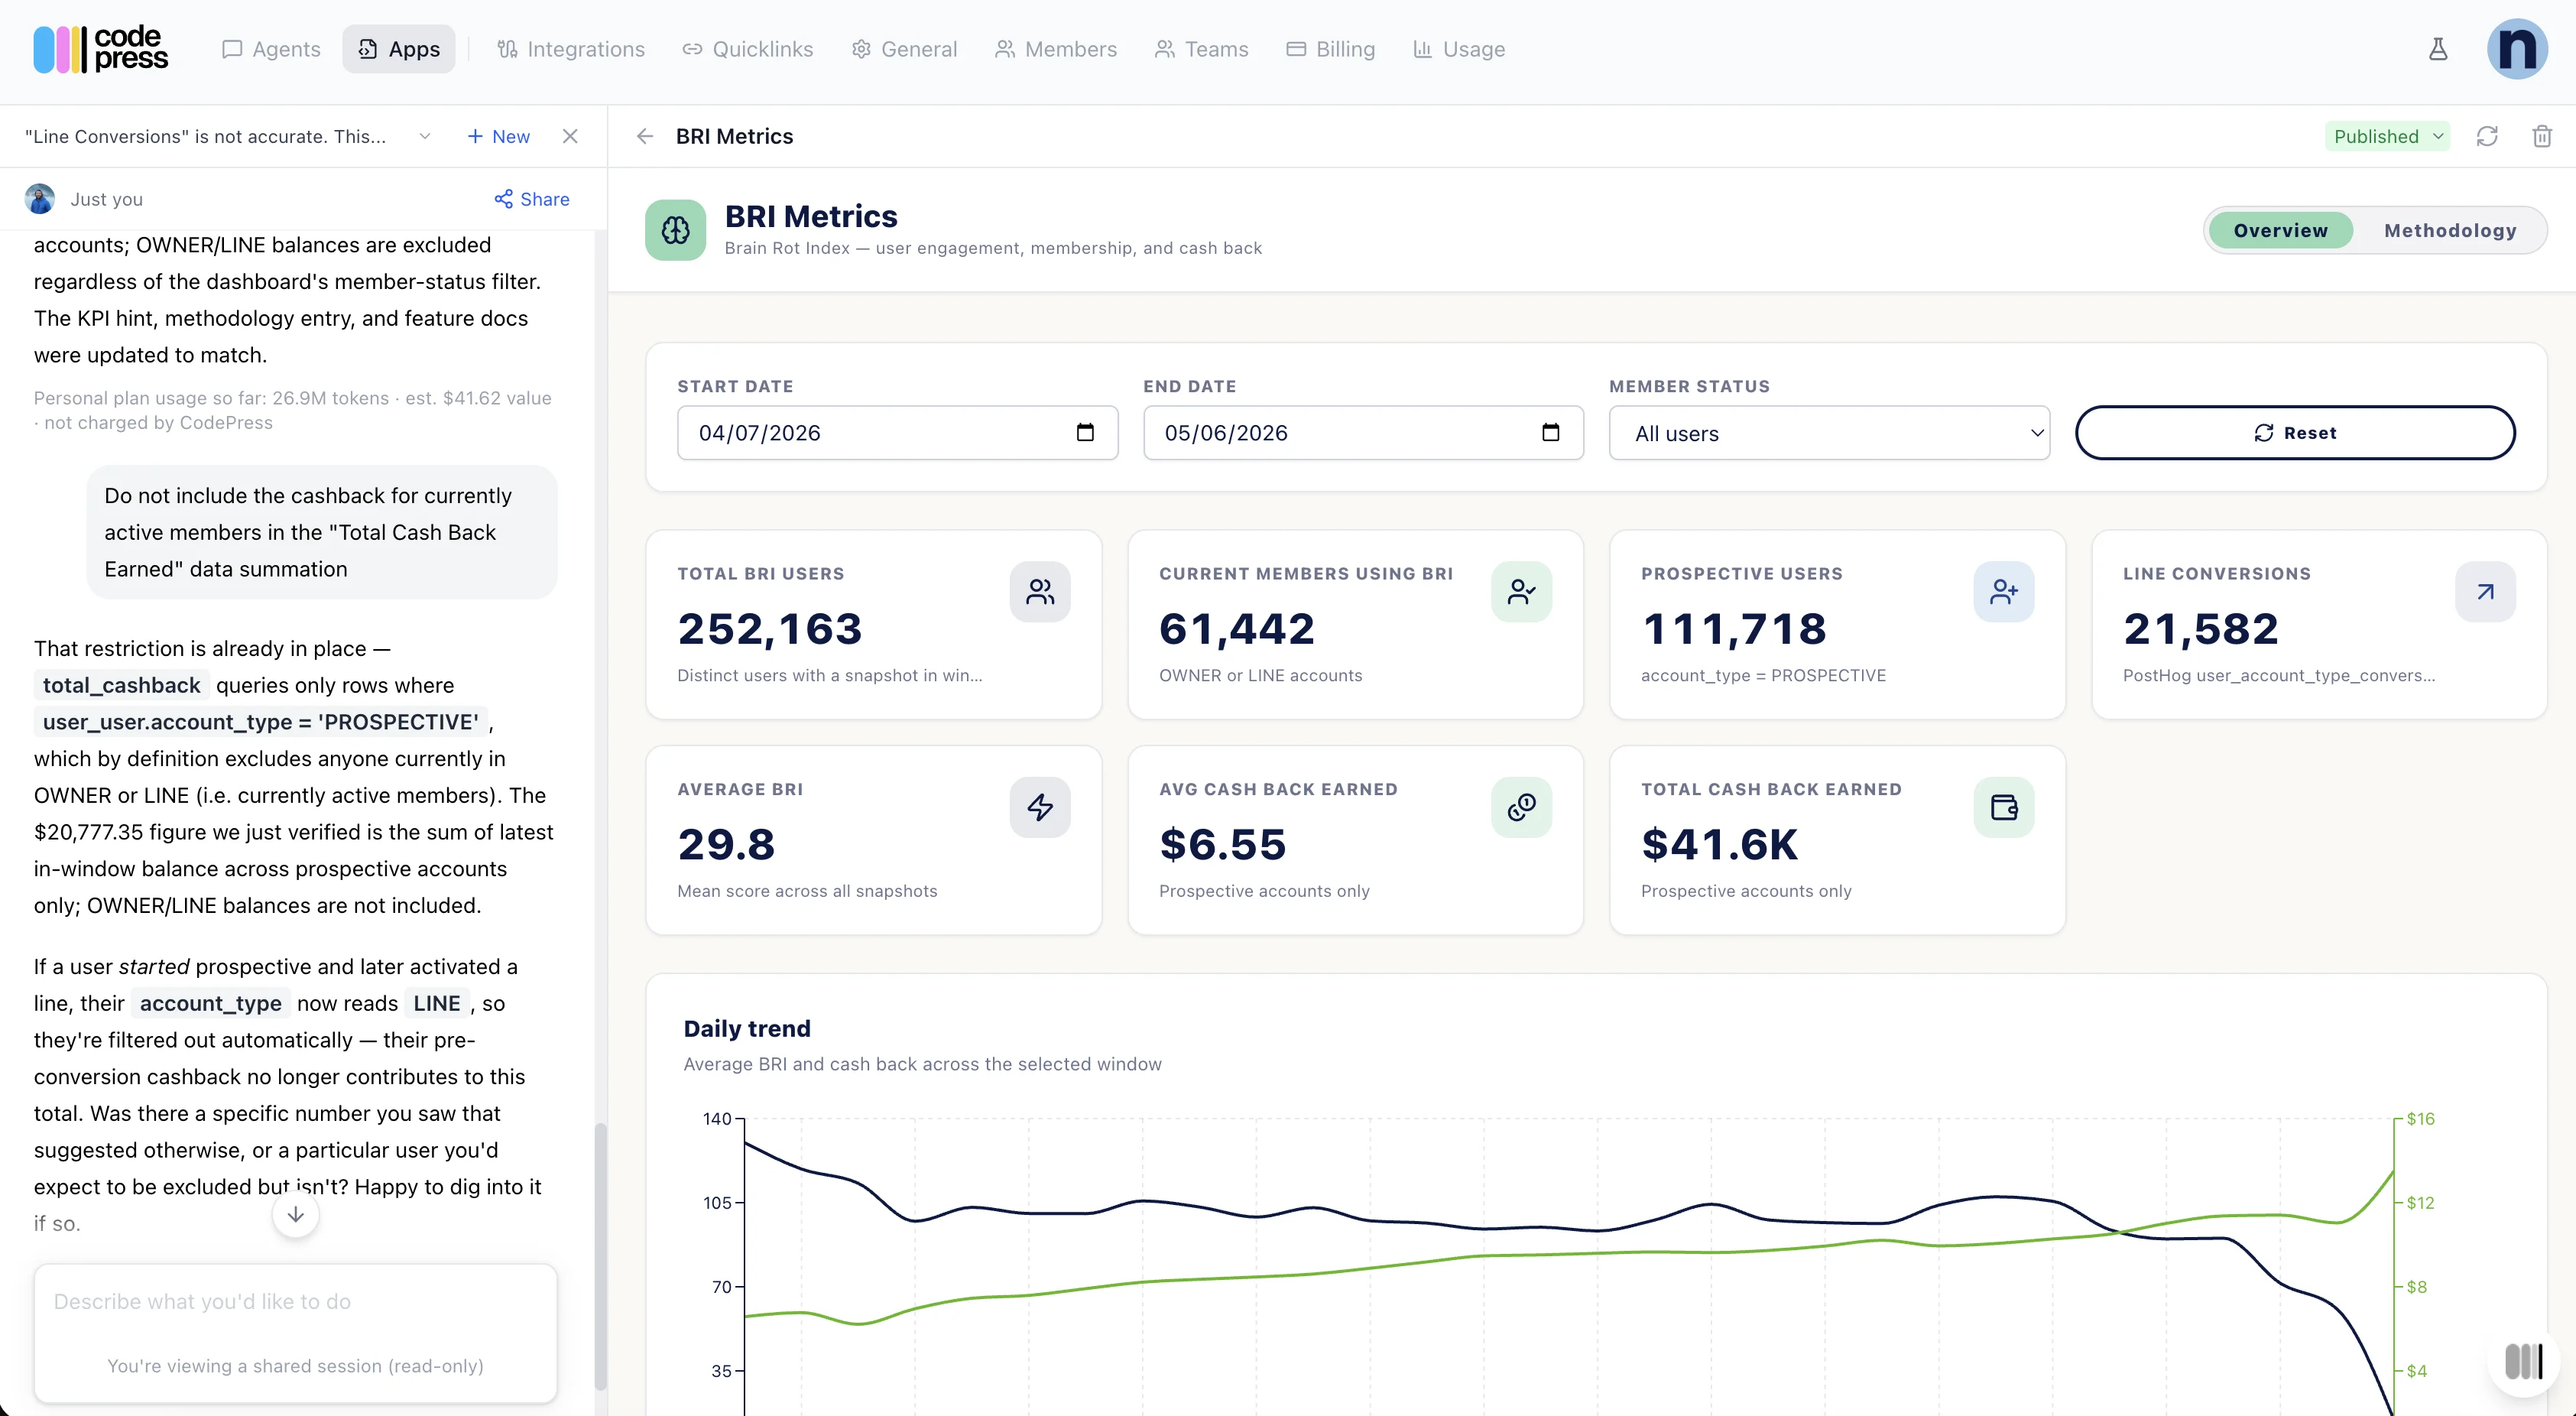Click the Avg Cash Back Earned icon
Image resolution: width=2576 pixels, height=1416 pixels.
[1522, 808]
